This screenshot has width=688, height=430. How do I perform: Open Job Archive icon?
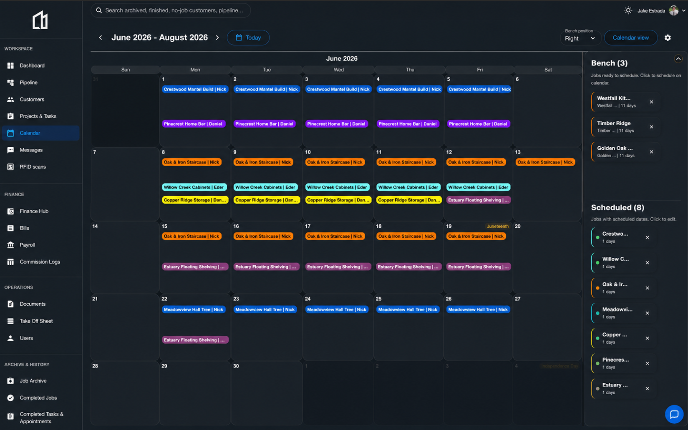(10, 381)
